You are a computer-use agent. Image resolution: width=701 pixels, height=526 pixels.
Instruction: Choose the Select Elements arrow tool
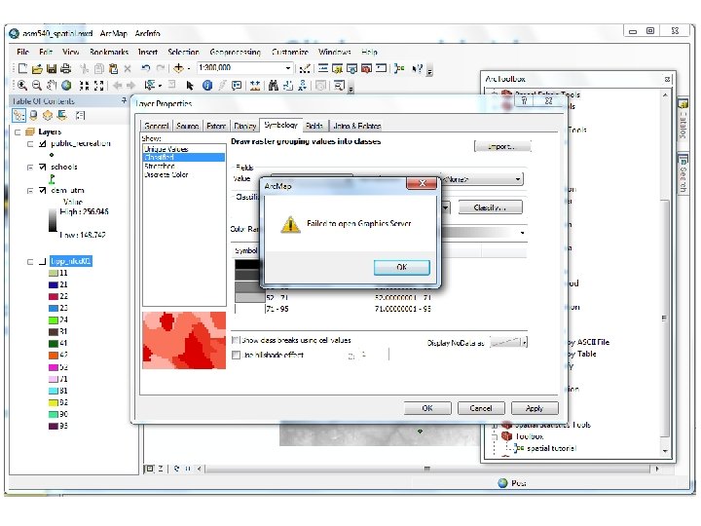[190, 85]
